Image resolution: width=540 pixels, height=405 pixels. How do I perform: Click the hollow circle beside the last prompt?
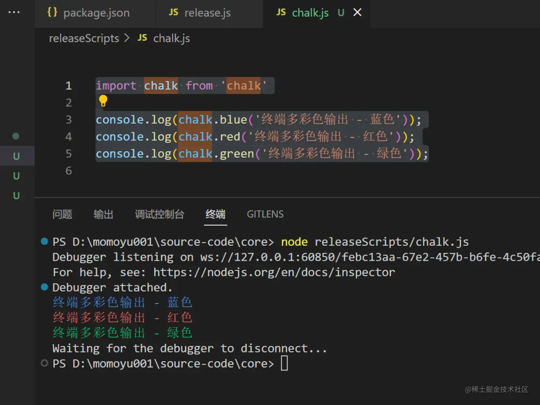pyautogui.click(x=44, y=364)
